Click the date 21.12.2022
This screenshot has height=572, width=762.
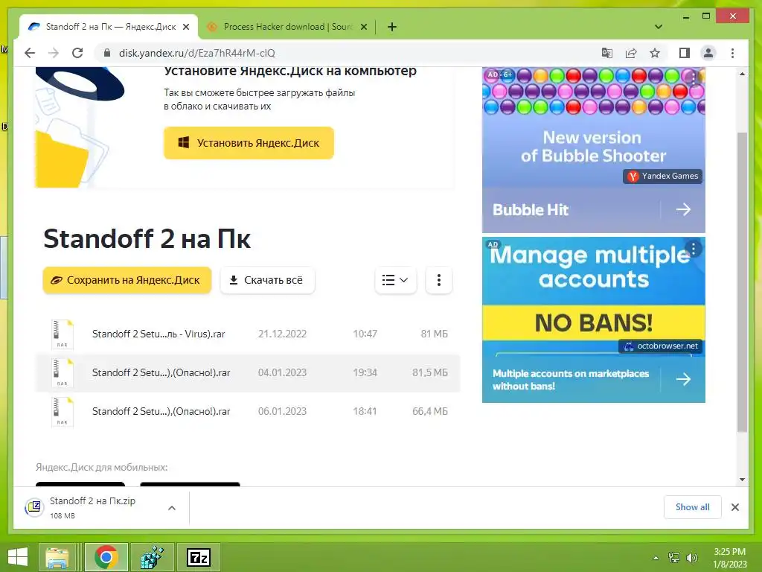[x=282, y=334]
